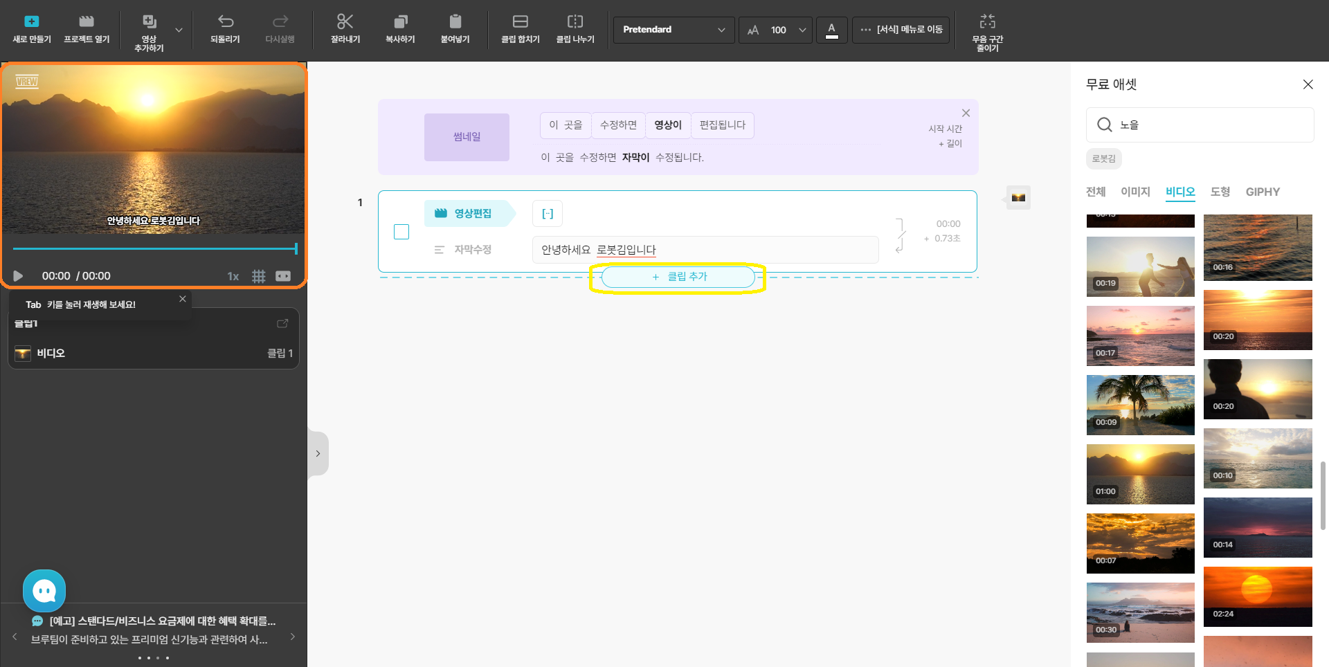Close the Tab key playback tooltip
This screenshot has height=667, width=1329.
coord(183,299)
